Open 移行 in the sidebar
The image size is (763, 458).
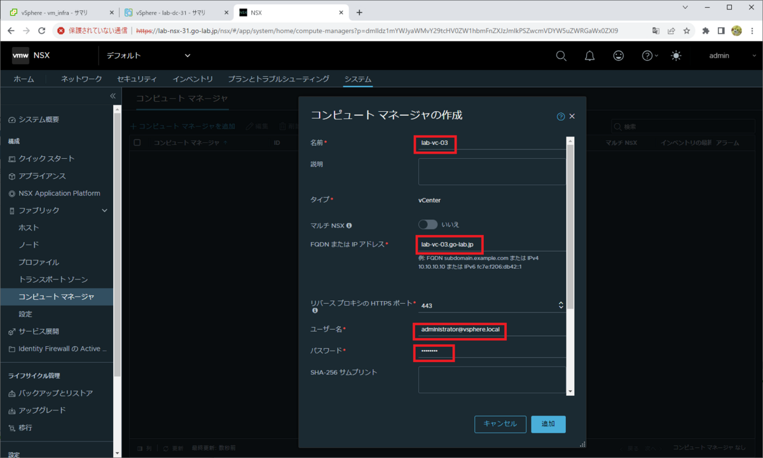(25, 428)
